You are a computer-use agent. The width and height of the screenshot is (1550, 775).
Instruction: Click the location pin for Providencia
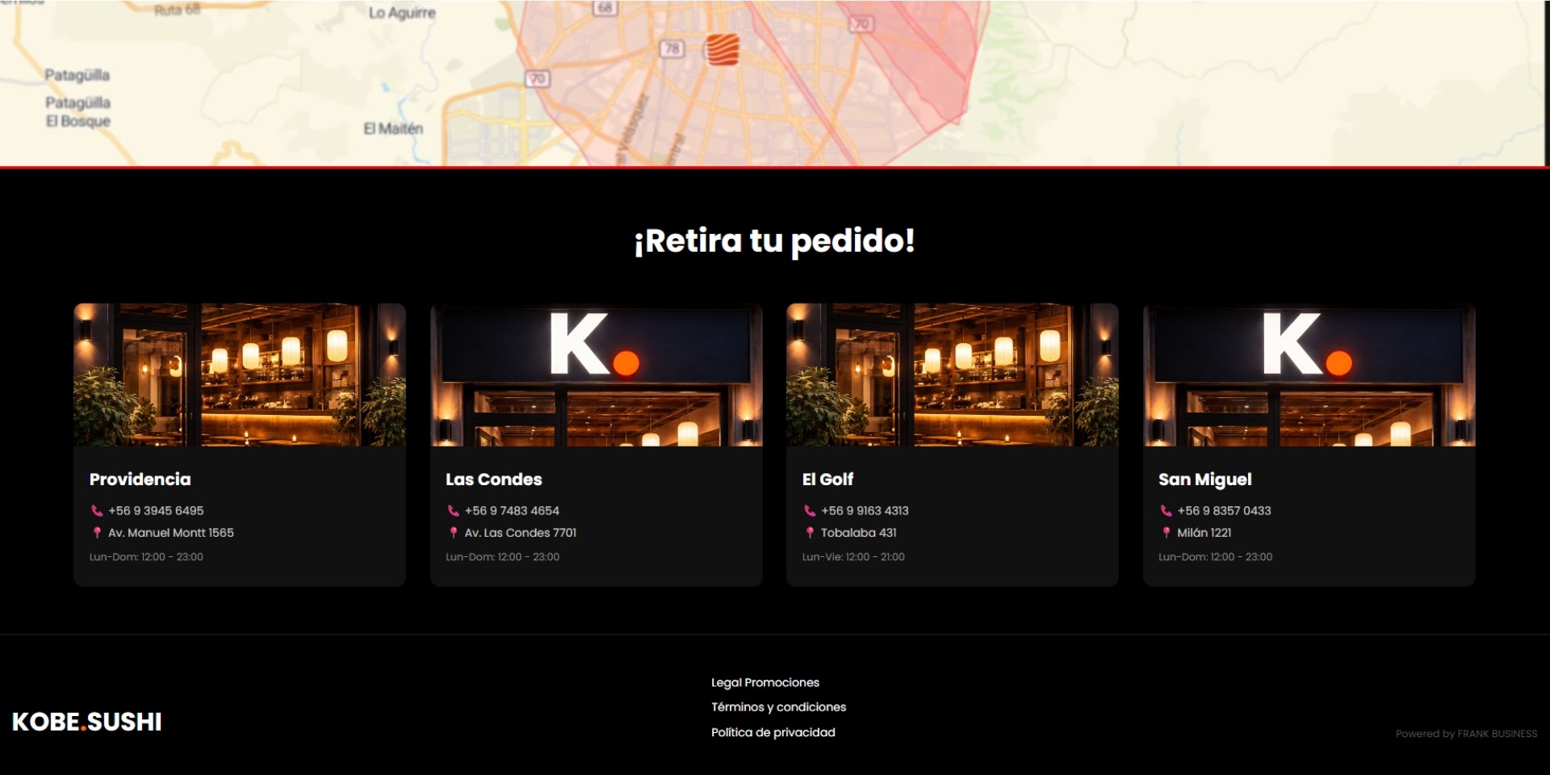click(97, 533)
